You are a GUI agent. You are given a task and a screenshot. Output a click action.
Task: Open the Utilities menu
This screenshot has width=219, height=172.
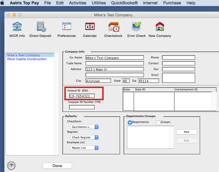coord(99,3)
